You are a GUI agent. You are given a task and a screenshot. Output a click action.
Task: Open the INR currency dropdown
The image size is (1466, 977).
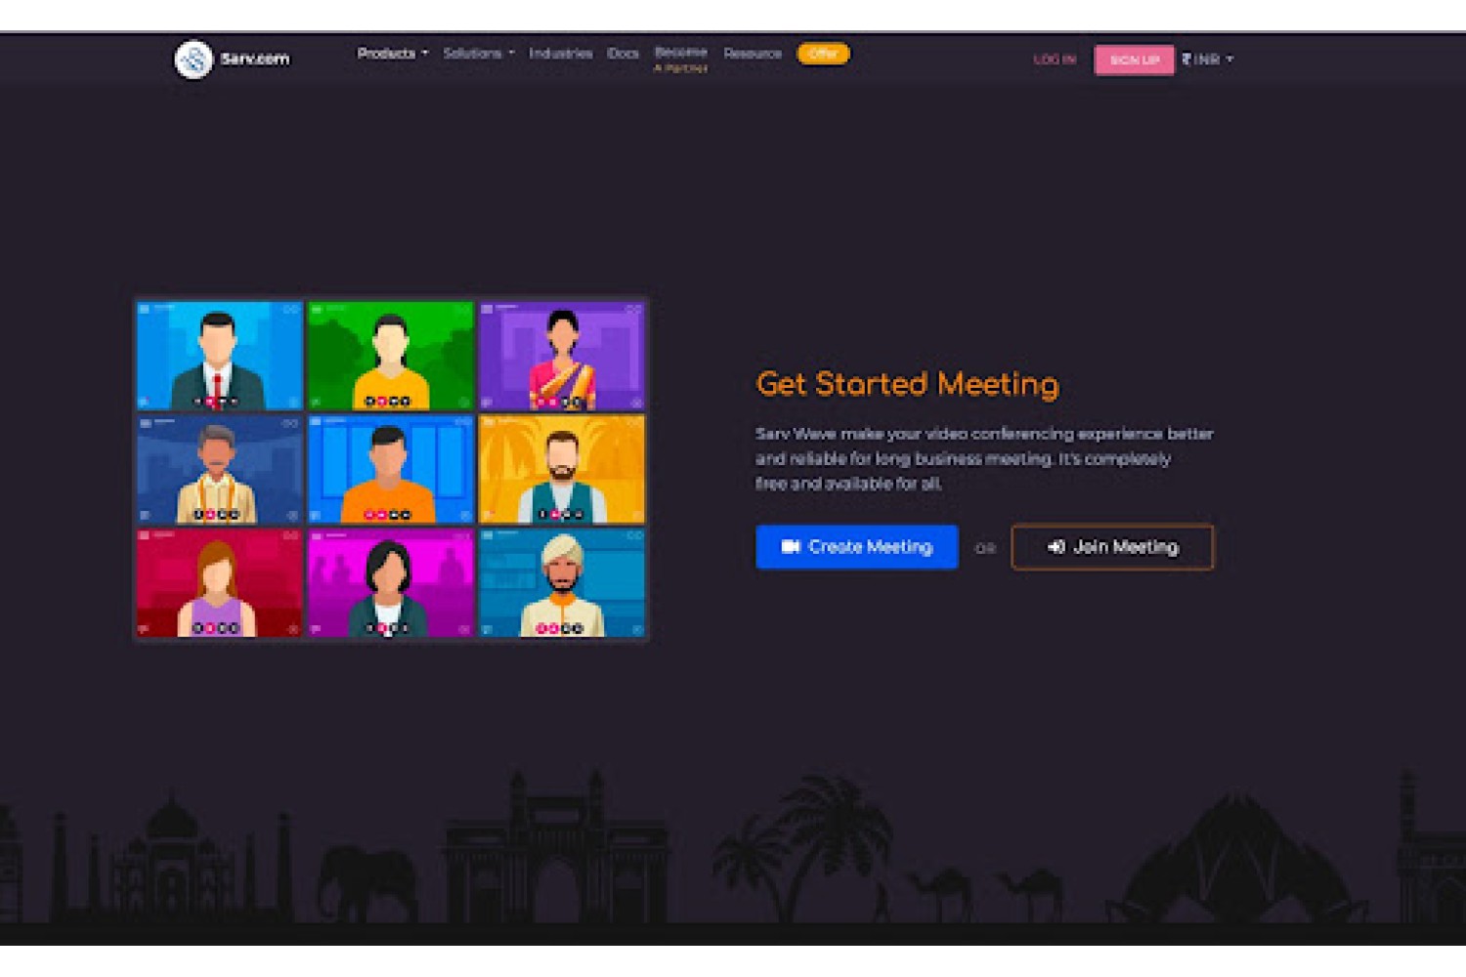click(x=1208, y=60)
